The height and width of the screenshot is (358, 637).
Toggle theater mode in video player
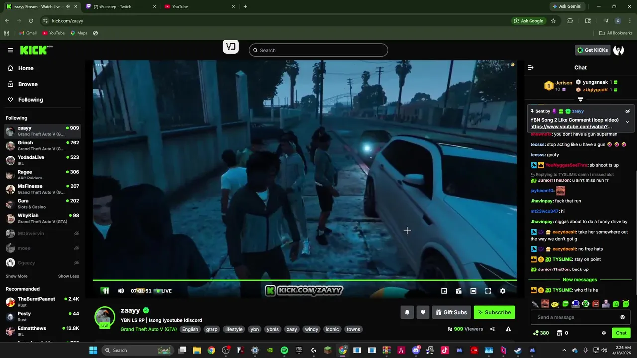click(473, 291)
